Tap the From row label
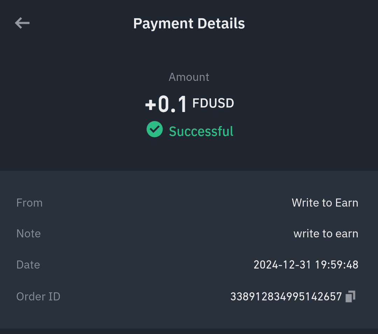 point(29,203)
